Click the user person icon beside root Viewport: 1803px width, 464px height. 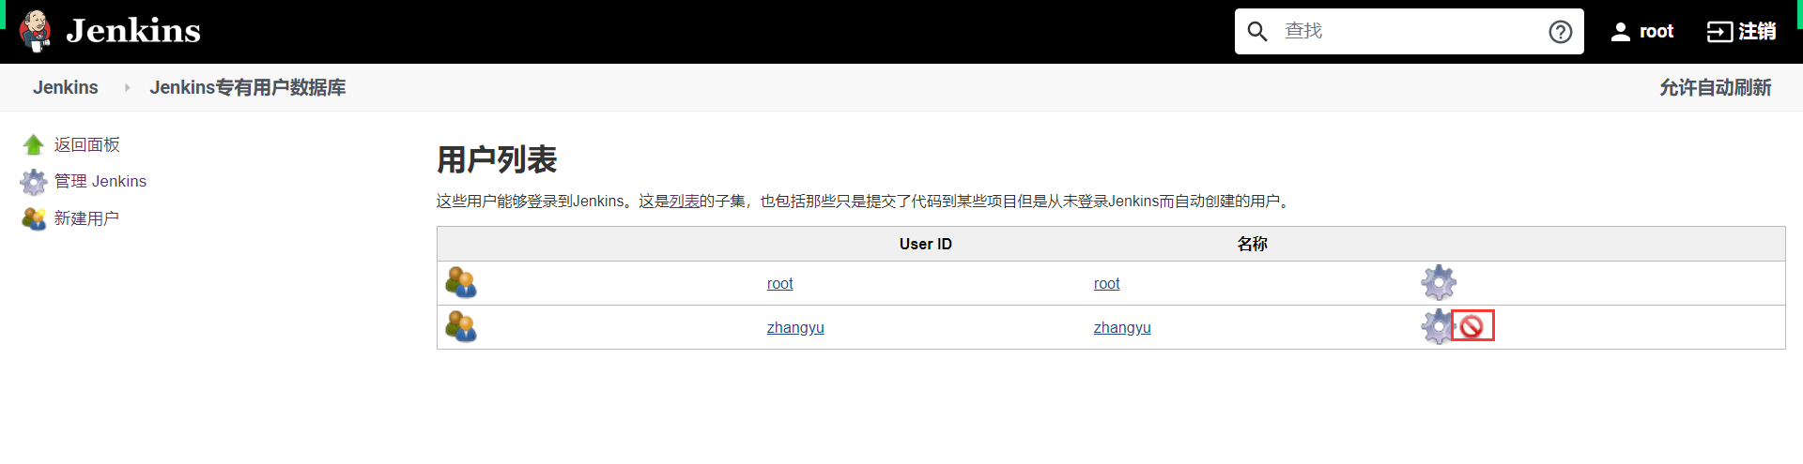click(1621, 32)
